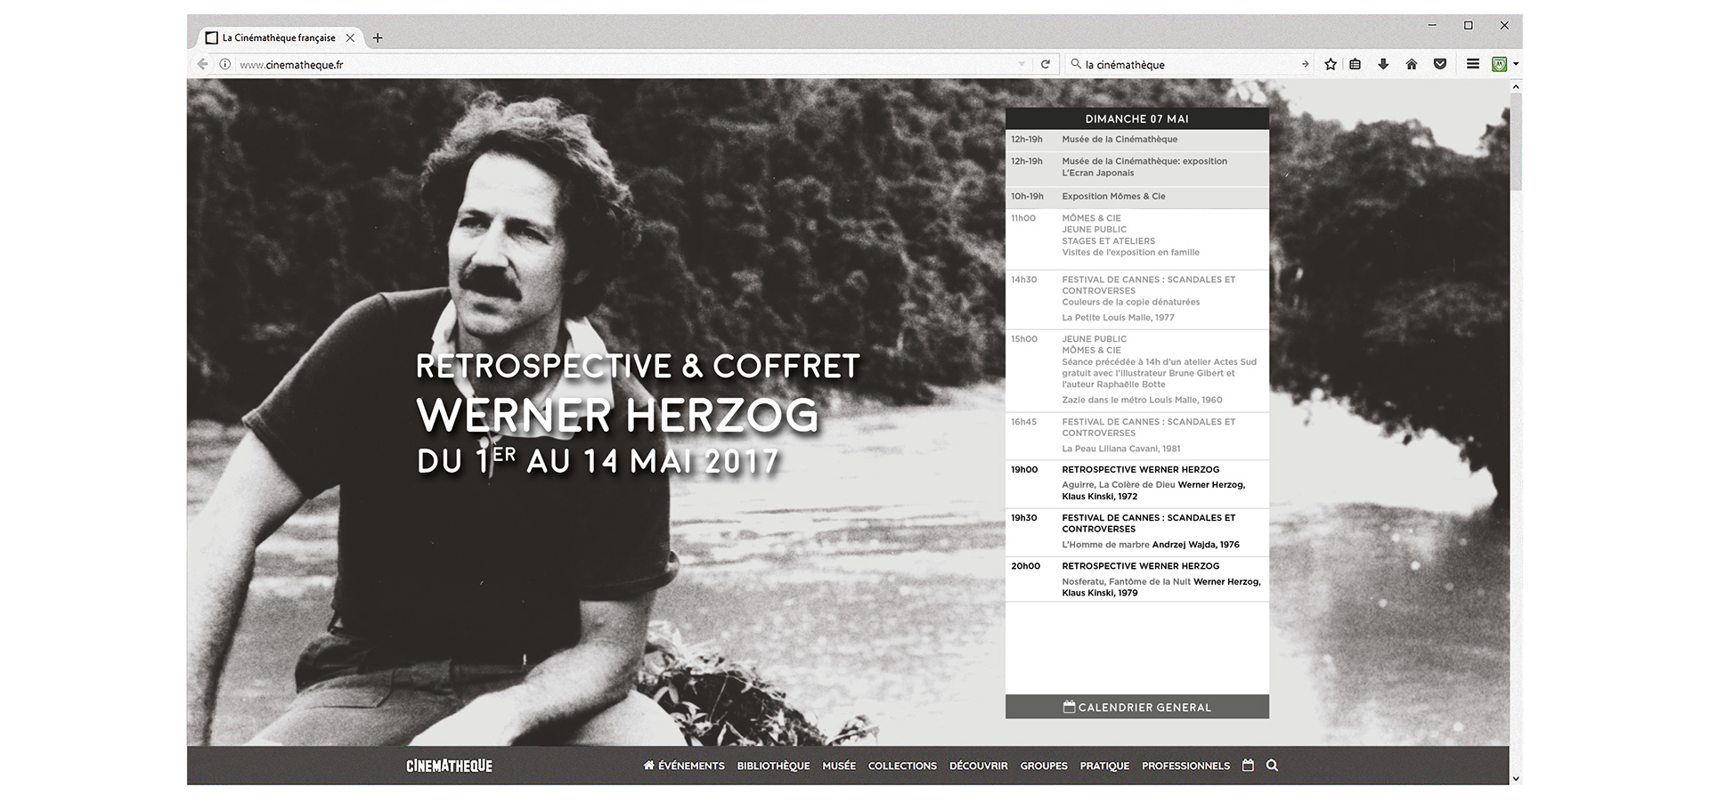Open Exposition Mômes & Cie 10h-19h entry

tap(1137, 197)
